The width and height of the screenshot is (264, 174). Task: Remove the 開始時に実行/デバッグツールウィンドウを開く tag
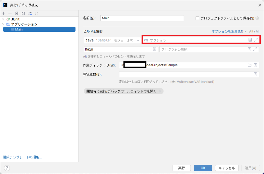tap(160, 91)
